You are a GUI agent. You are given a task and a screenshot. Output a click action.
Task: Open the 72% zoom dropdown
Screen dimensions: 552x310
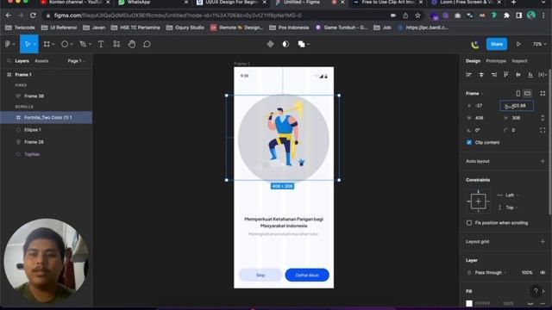pyautogui.click(x=539, y=44)
